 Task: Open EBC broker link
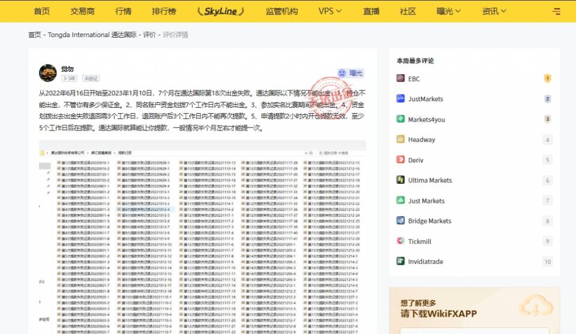pyautogui.click(x=413, y=79)
